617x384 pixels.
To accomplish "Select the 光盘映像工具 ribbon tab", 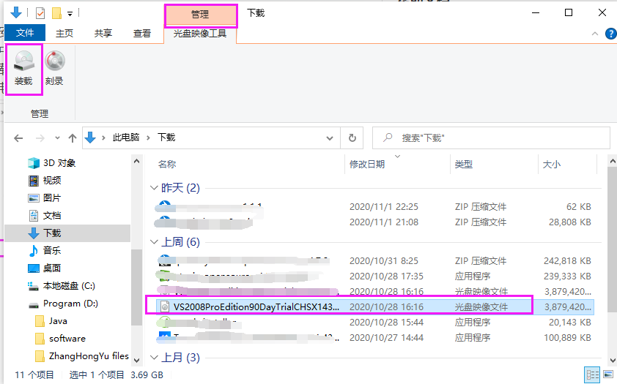I will coord(200,34).
